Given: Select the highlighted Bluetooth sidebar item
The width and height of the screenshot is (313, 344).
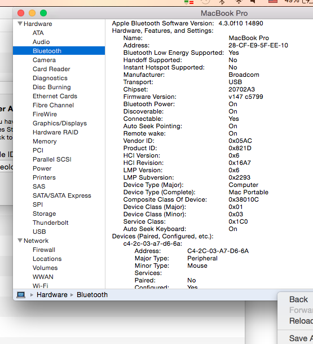Looking at the screenshot, I should [x=59, y=51].
